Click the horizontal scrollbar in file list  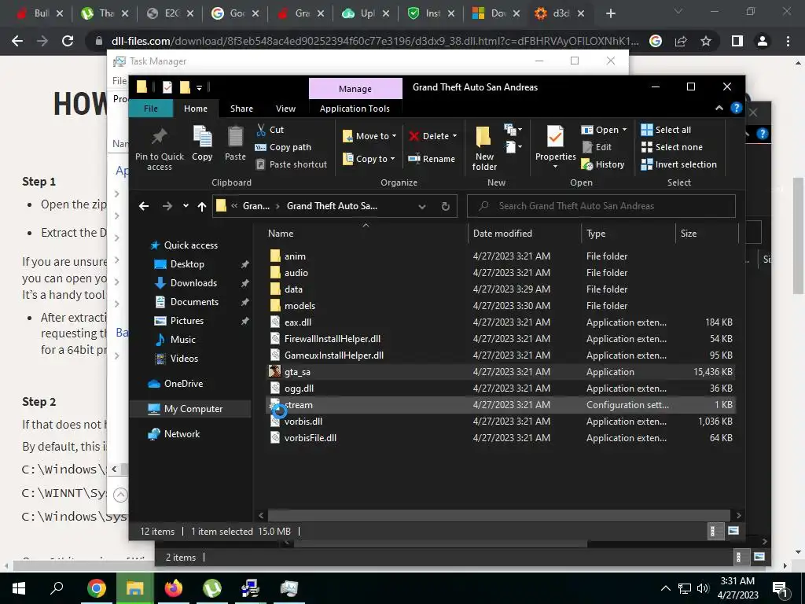498,515
